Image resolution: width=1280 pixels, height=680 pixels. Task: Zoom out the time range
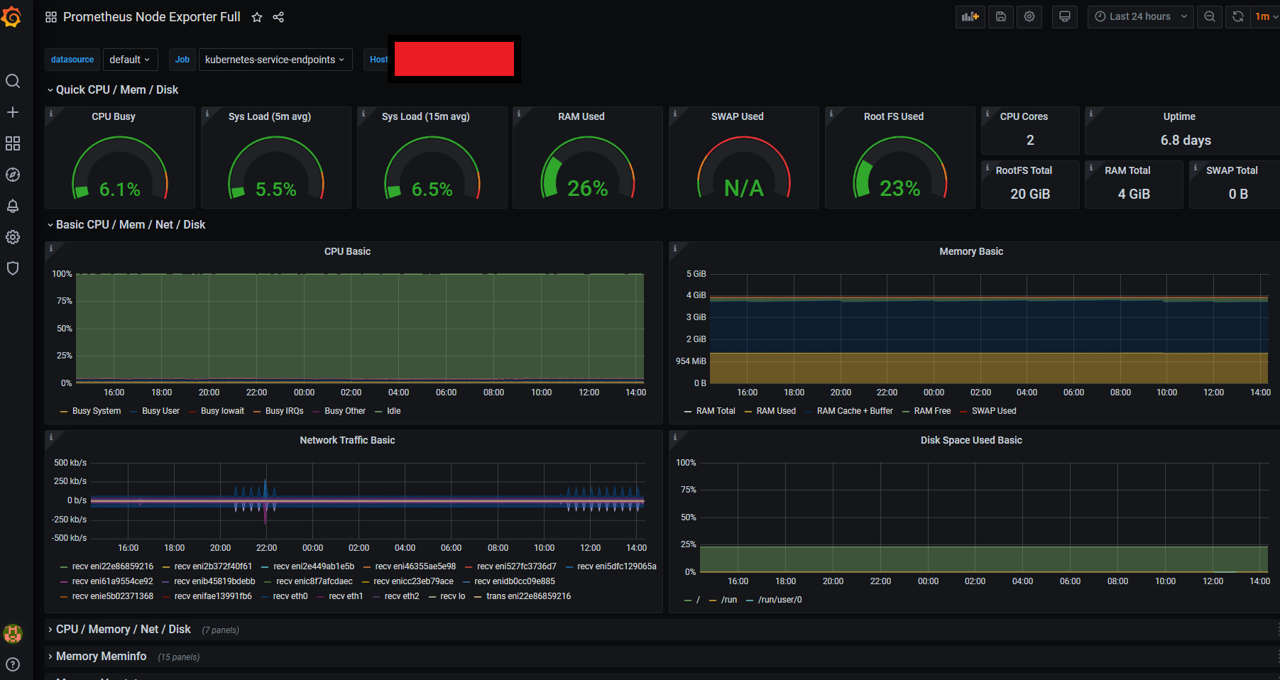tap(1210, 16)
